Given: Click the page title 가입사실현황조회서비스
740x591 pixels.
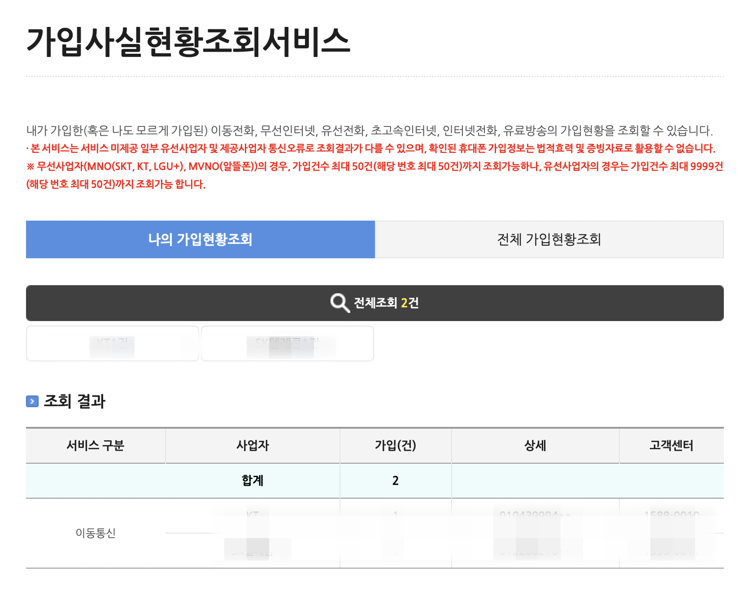Looking at the screenshot, I should point(188,42).
